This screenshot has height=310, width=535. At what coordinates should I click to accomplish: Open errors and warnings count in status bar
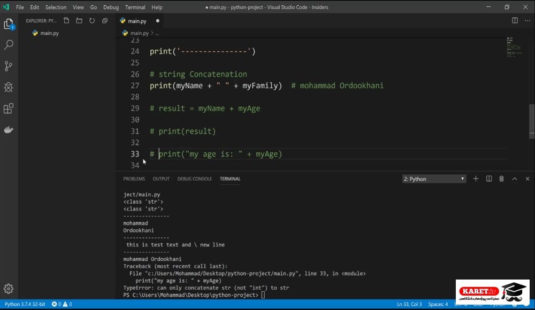coord(62,304)
